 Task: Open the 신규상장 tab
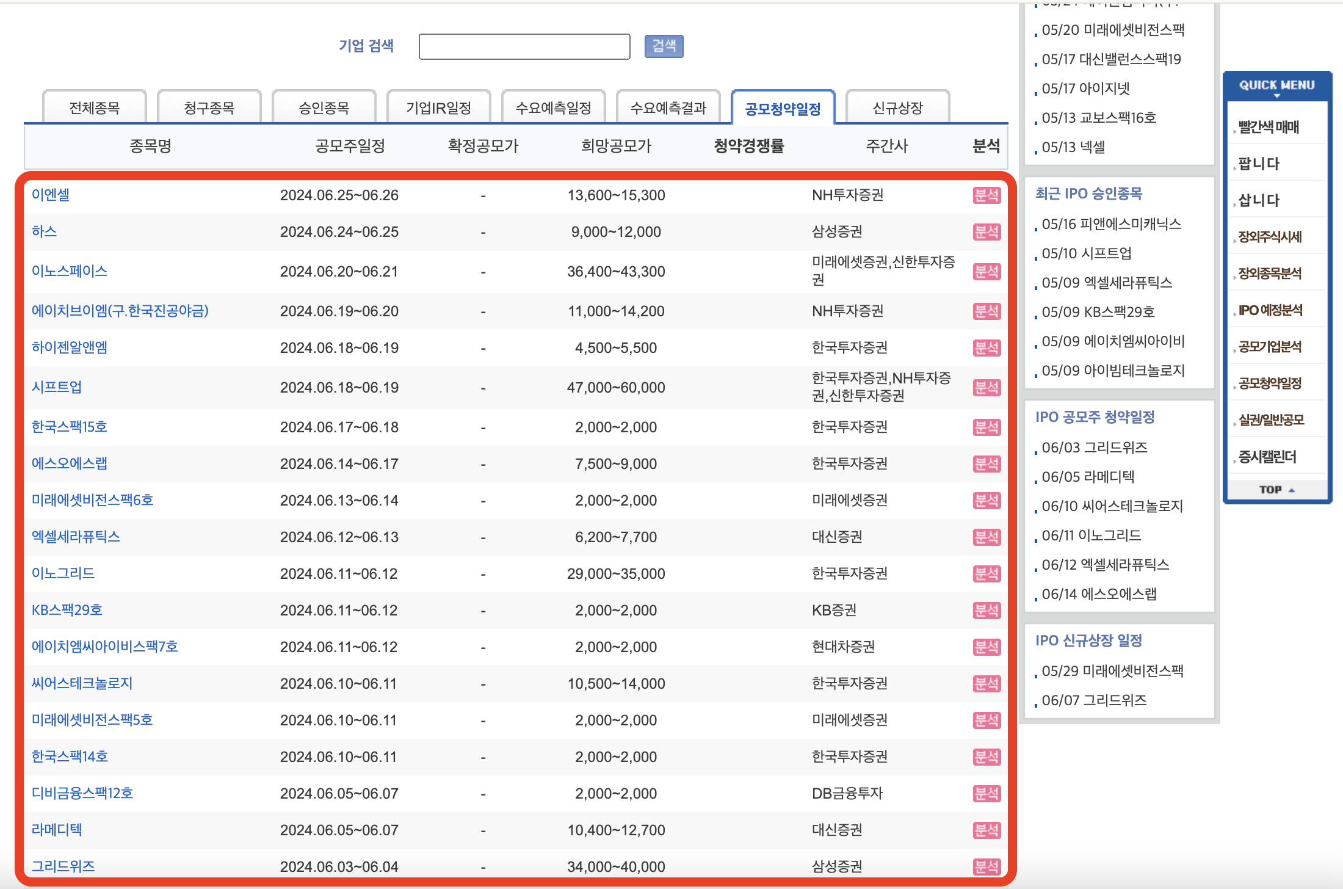pyautogui.click(x=897, y=108)
